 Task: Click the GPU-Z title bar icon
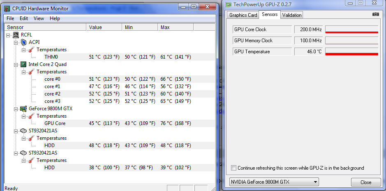pyautogui.click(x=229, y=4)
